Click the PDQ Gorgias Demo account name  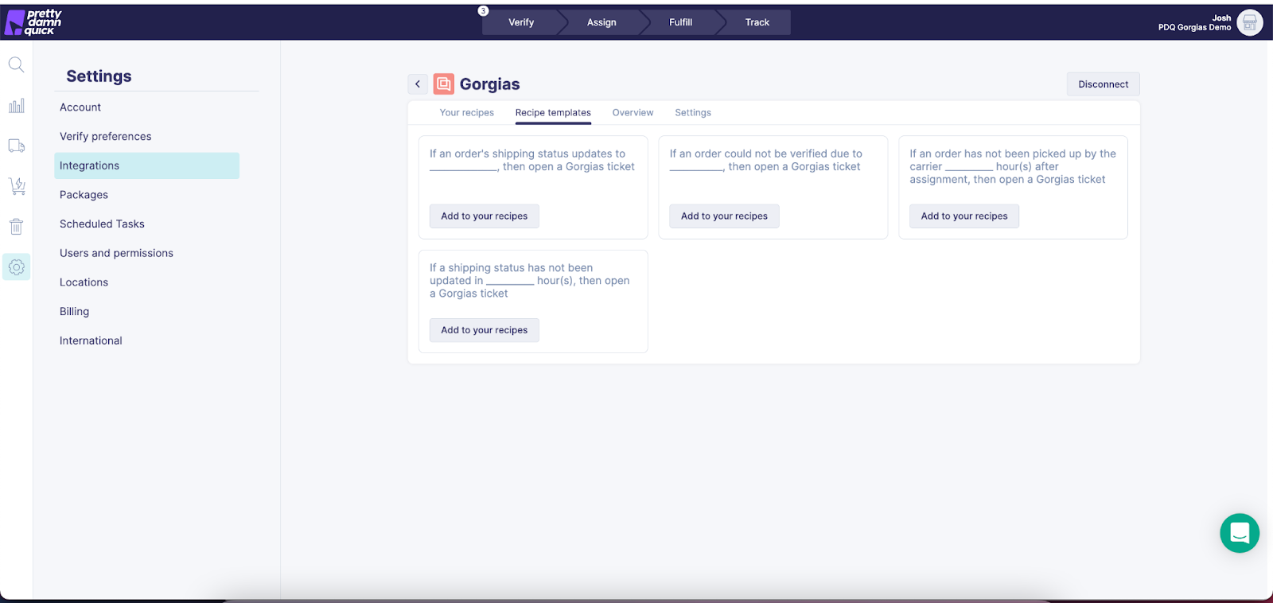click(x=1194, y=27)
